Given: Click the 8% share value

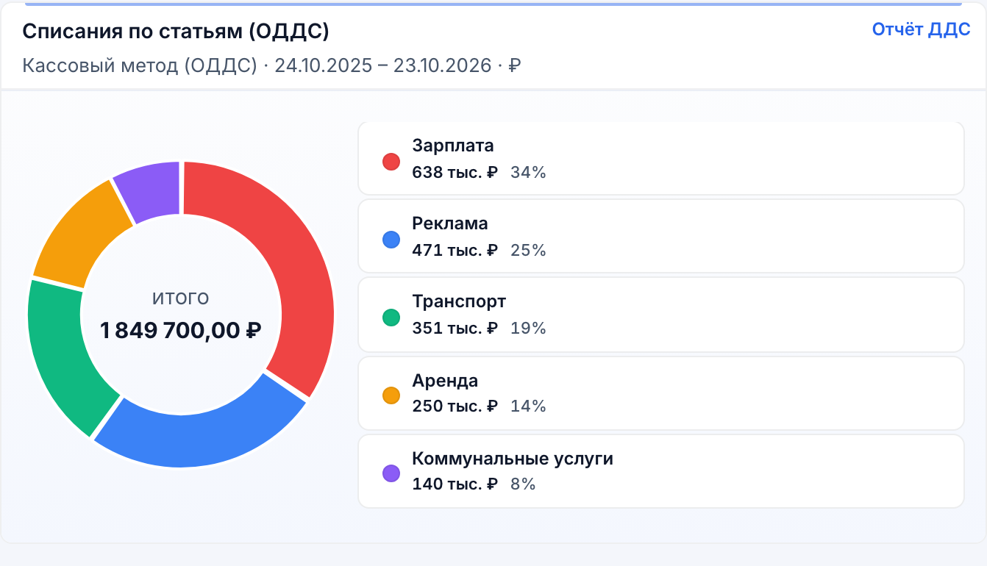Looking at the screenshot, I should [x=523, y=484].
